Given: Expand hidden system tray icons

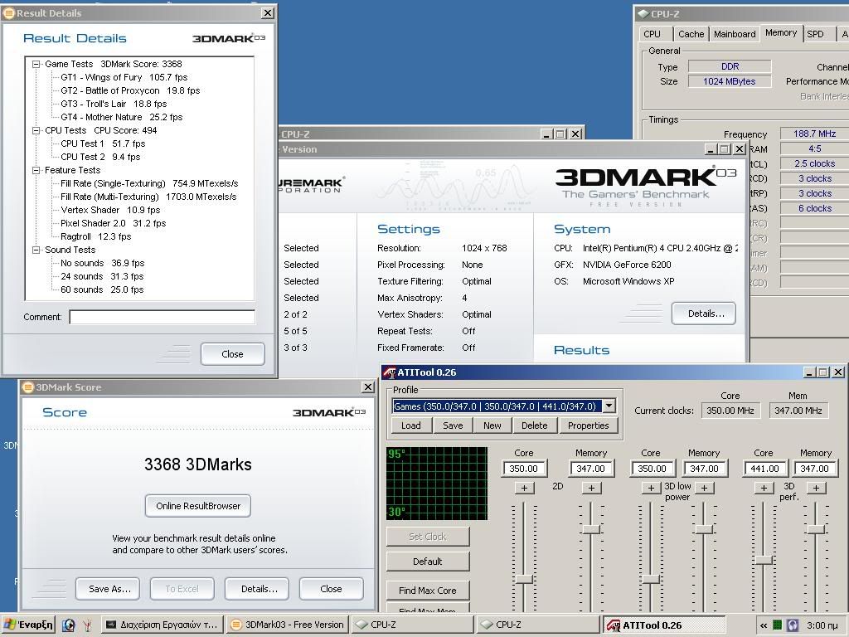Looking at the screenshot, I should 764,625.
